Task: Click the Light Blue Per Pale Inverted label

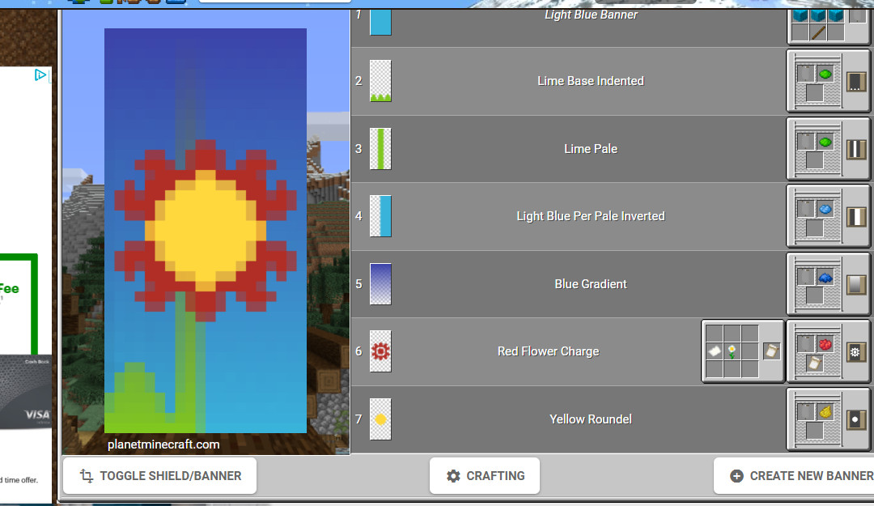Action: point(591,216)
